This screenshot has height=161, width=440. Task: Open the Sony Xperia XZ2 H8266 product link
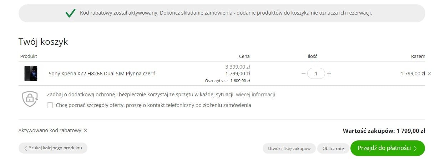pos(102,74)
